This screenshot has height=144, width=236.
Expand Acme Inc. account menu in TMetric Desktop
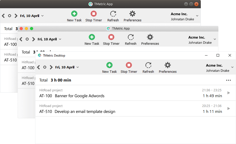click(x=232, y=67)
